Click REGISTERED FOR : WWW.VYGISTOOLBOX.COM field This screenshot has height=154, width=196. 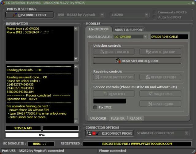click(x=137, y=144)
